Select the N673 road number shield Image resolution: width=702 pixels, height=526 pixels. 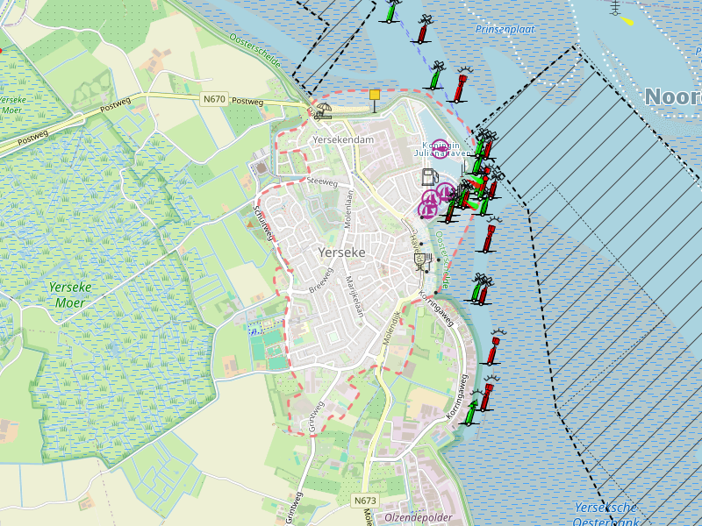(x=366, y=501)
